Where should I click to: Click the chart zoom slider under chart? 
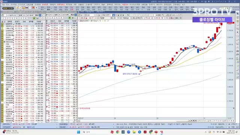click(202, 121)
